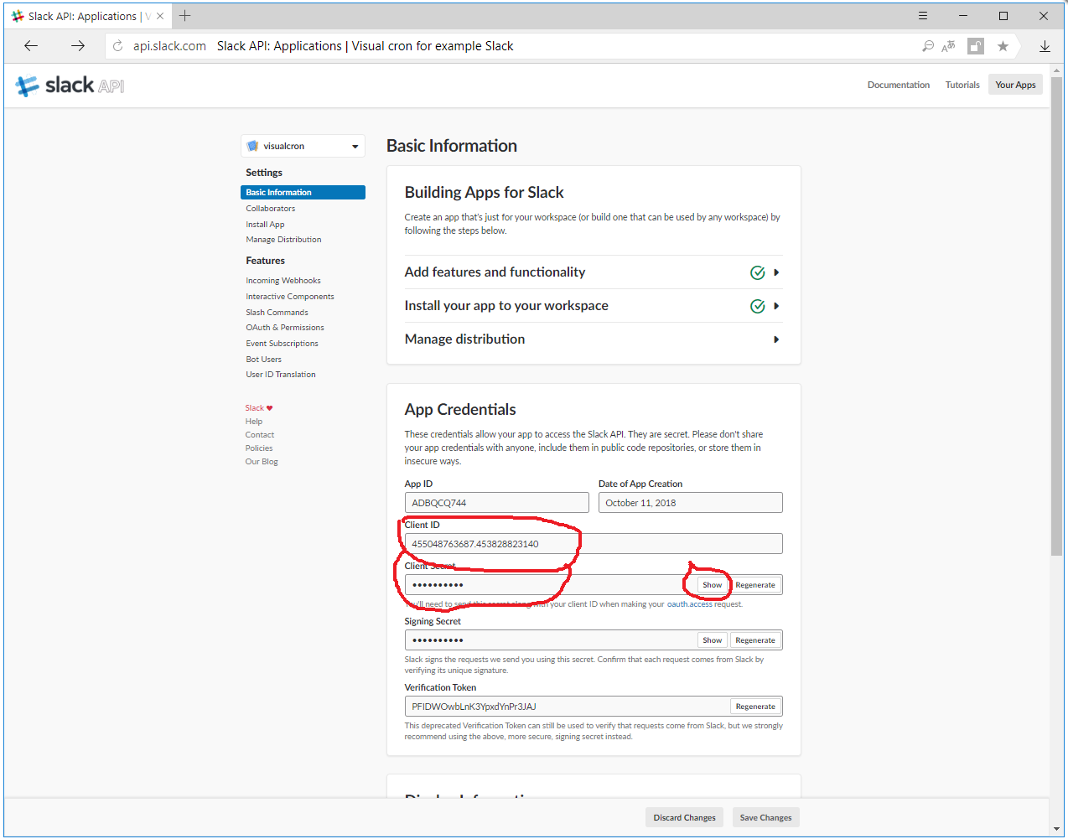
Task: Switch to the Your Apps tab
Action: (x=1014, y=84)
